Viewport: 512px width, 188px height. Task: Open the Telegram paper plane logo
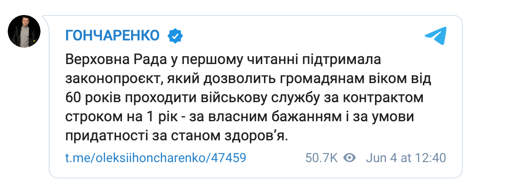pos(436,36)
